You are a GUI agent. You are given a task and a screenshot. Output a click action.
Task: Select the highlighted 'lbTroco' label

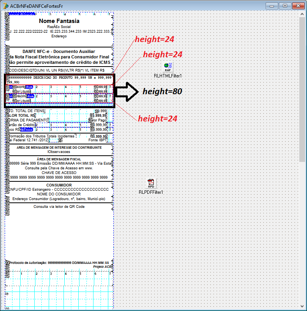point(27,130)
